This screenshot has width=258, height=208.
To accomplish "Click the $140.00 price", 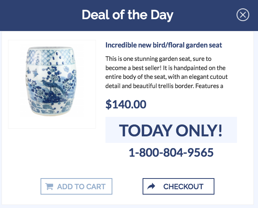I will click(126, 104).
